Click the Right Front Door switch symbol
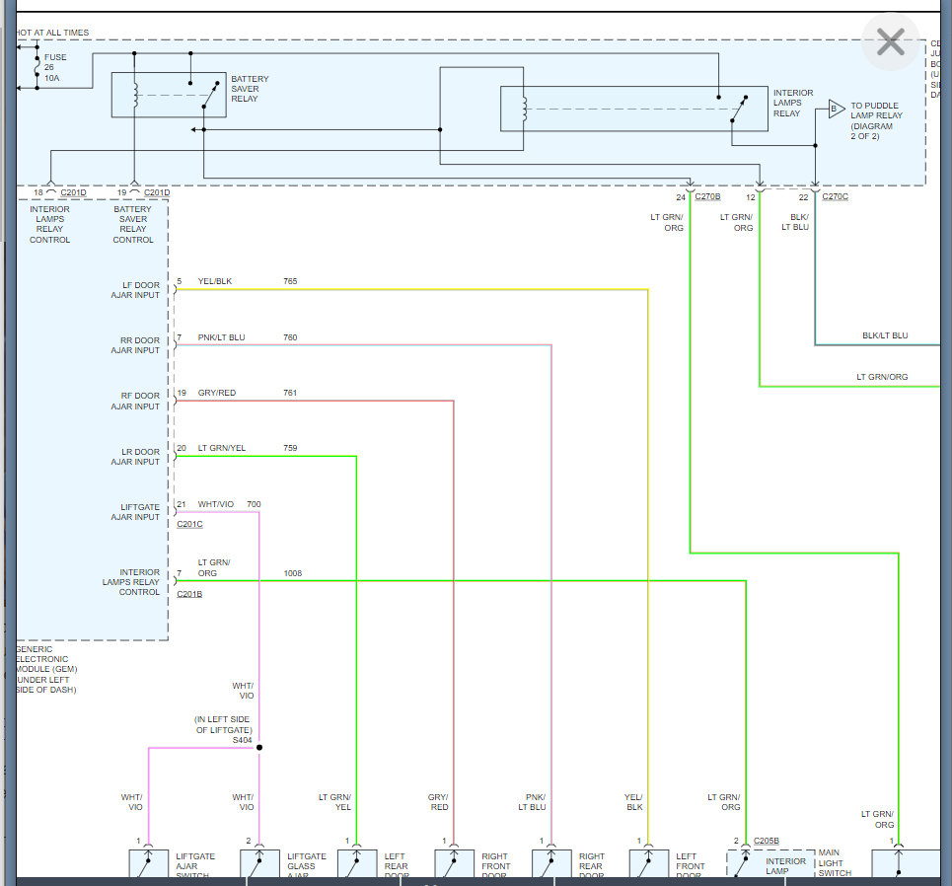 click(454, 863)
